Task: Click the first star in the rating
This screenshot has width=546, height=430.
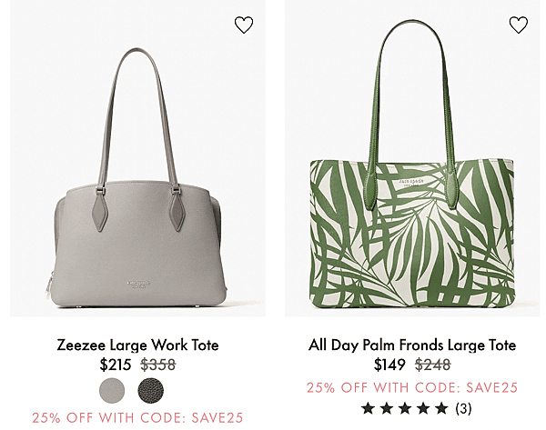Action: pyautogui.click(x=368, y=408)
